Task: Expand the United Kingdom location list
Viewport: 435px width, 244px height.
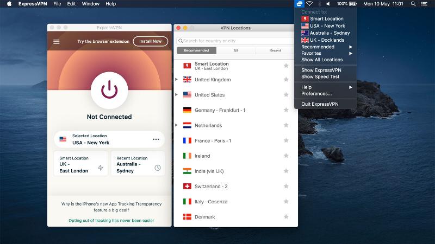Action: (177, 80)
